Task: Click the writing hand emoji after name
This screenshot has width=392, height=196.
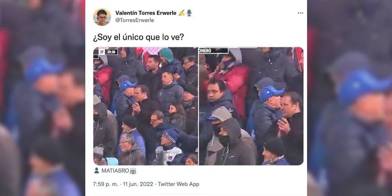Action: tap(182, 13)
